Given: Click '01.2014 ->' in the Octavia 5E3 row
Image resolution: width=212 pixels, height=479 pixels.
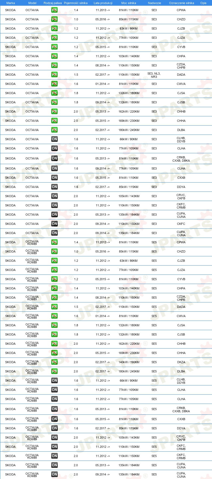Looking at the screenshot, I should coord(102,84).
